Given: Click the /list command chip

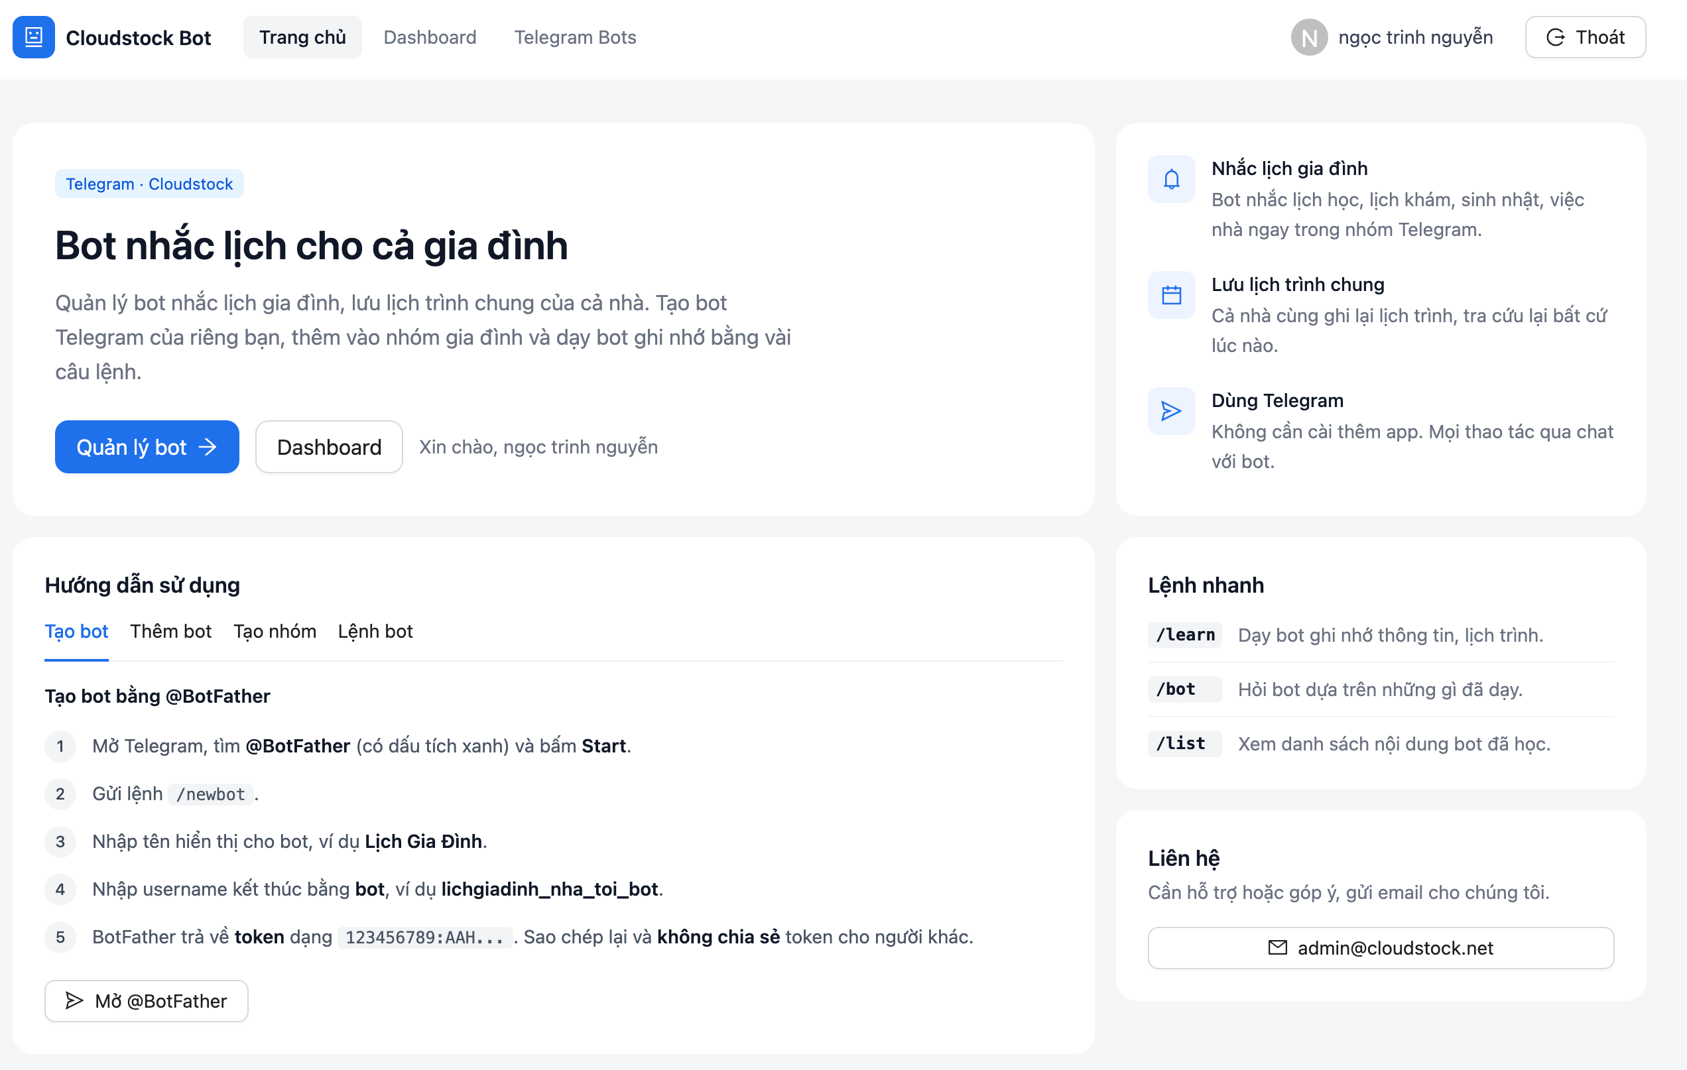Looking at the screenshot, I should pyautogui.click(x=1184, y=744).
